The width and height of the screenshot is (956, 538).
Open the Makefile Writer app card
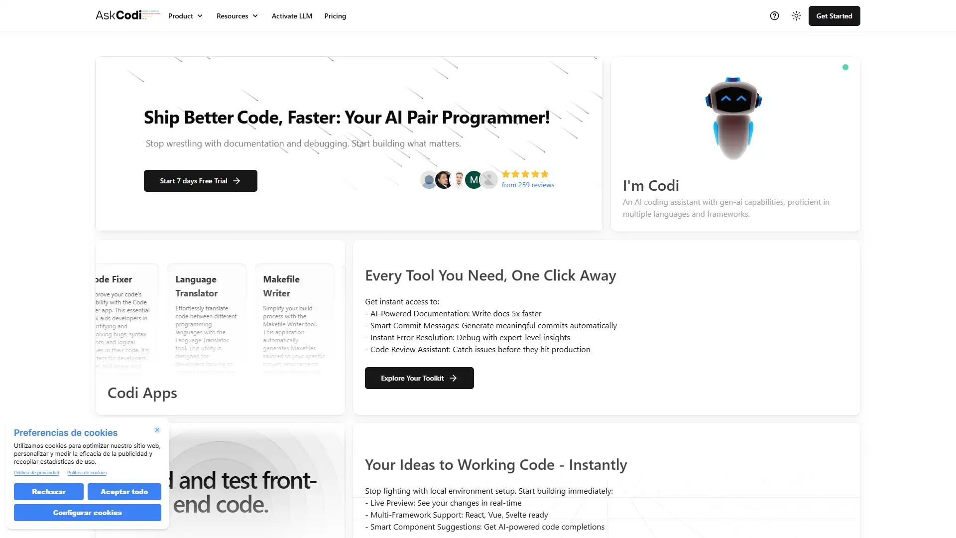coord(294,319)
